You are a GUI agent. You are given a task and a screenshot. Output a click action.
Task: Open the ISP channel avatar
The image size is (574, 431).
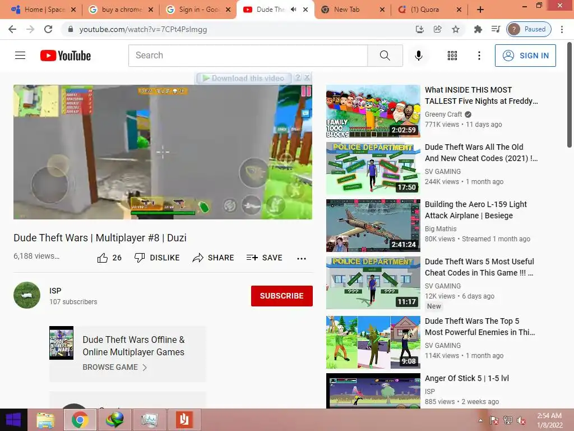[x=27, y=295]
